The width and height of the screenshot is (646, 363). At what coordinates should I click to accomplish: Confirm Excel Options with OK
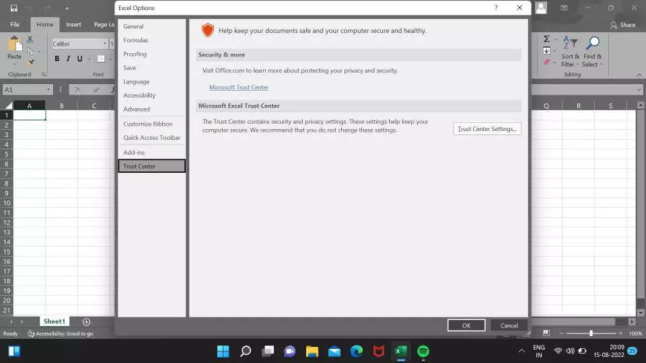click(x=466, y=325)
